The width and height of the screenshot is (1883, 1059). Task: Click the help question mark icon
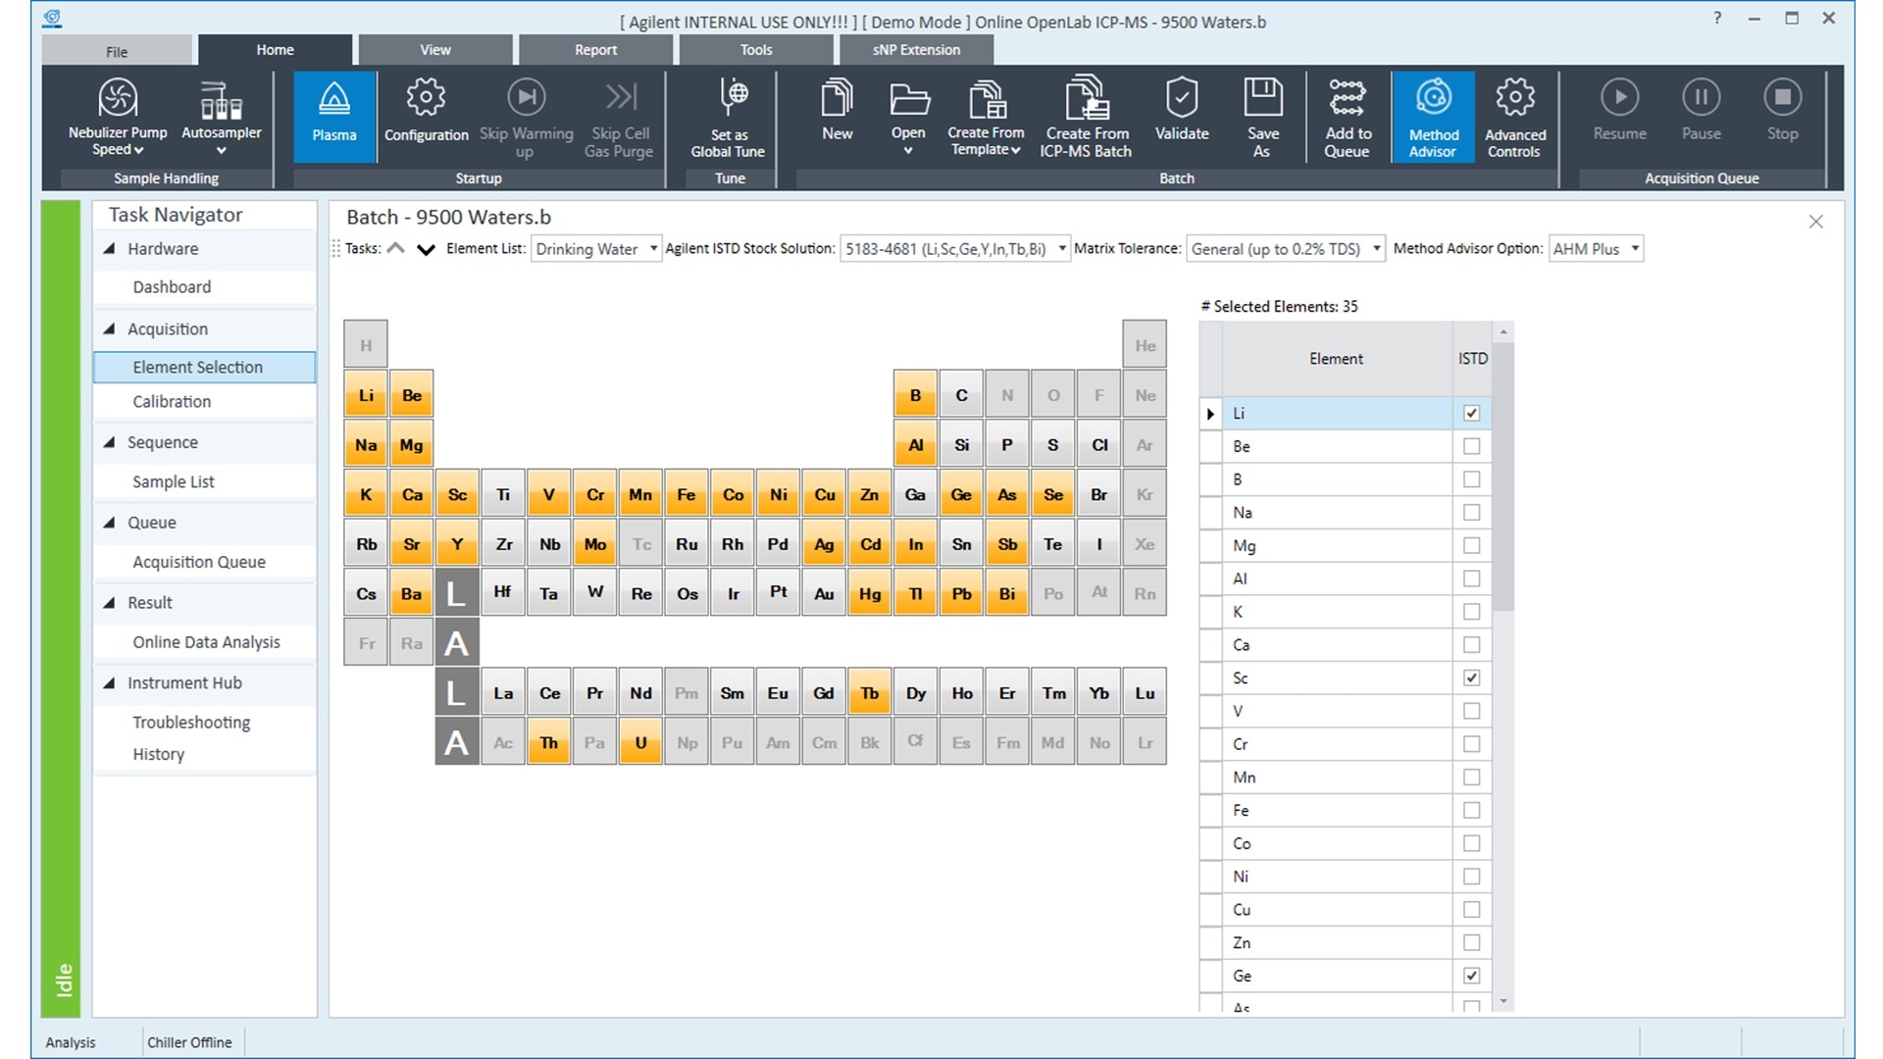[1717, 18]
